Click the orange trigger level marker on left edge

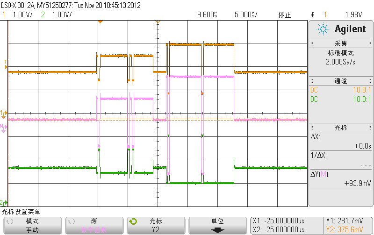click(x=6, y=67)
